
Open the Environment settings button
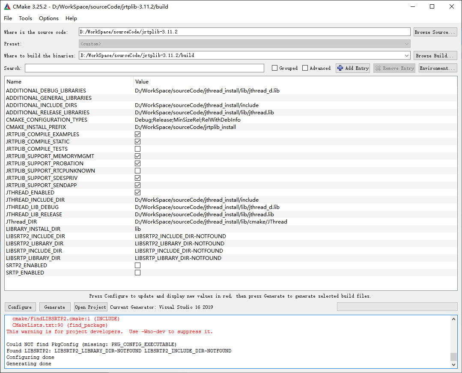coord(438,68)
